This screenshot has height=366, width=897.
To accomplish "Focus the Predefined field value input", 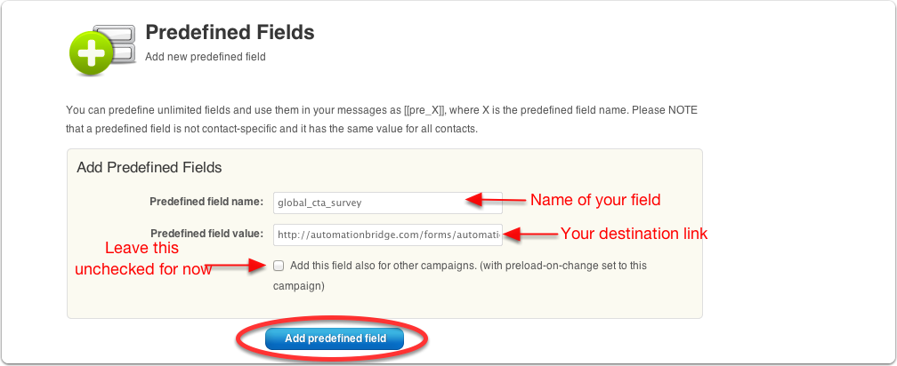I will (x=387, y=235).
